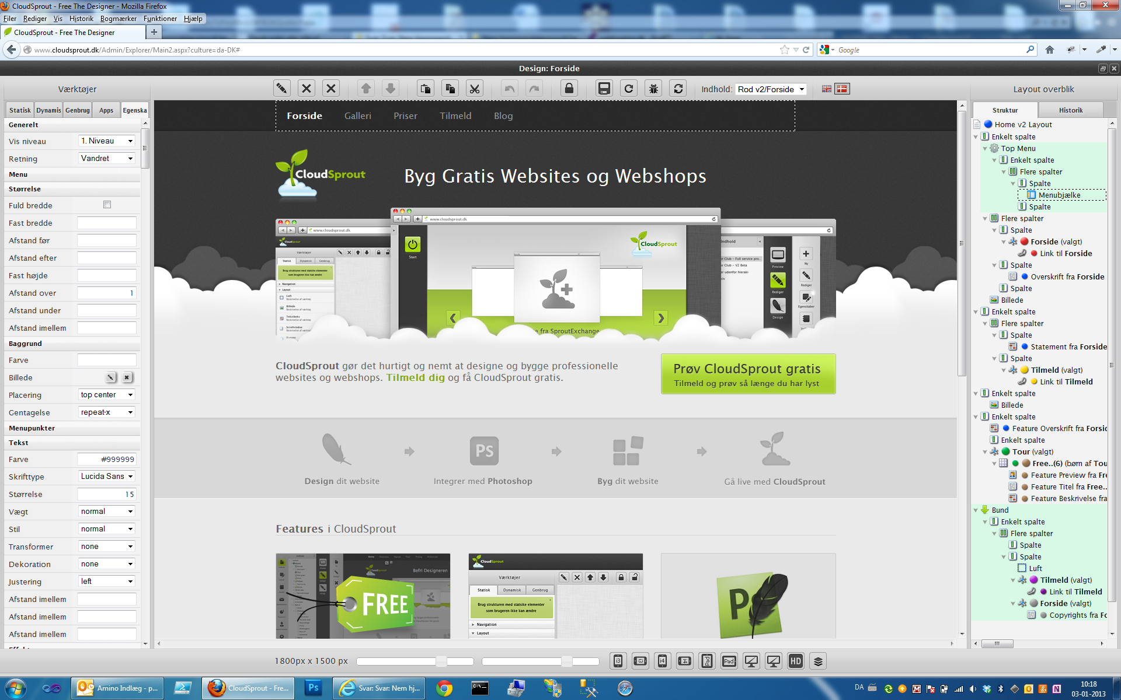Click the Galleri navigation link
Image resolution: width=1121 pixels, height=700 pixels.
(358, 116)
